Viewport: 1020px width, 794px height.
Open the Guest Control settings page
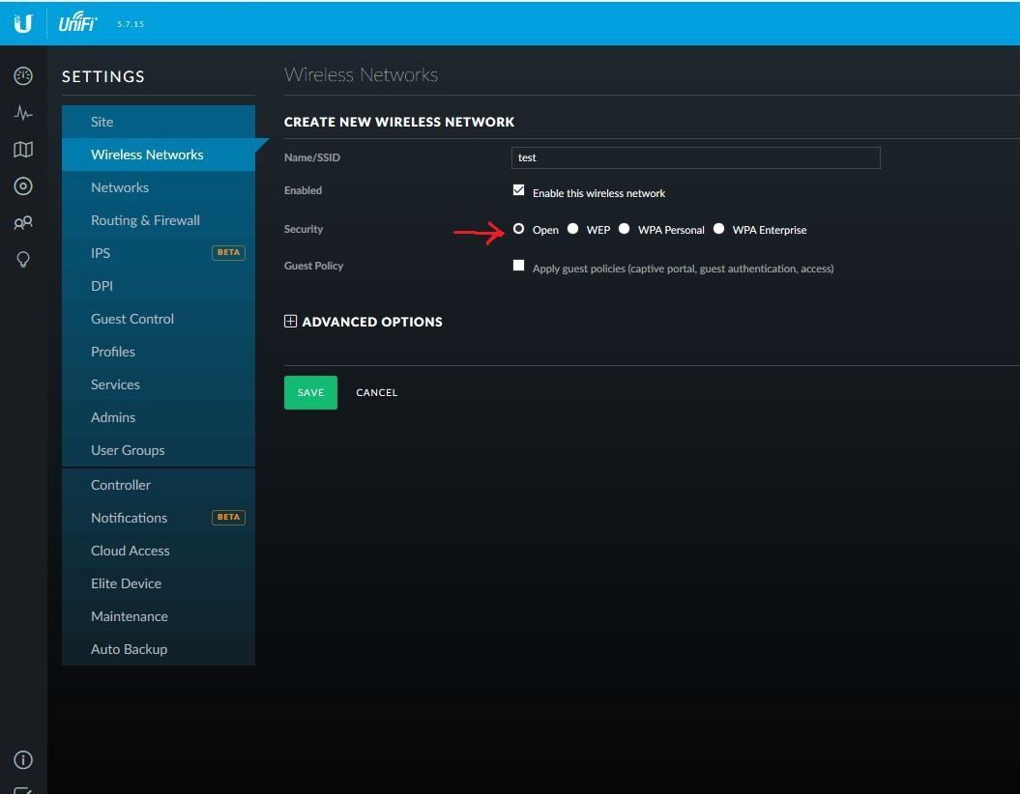(x=132, y=319)
